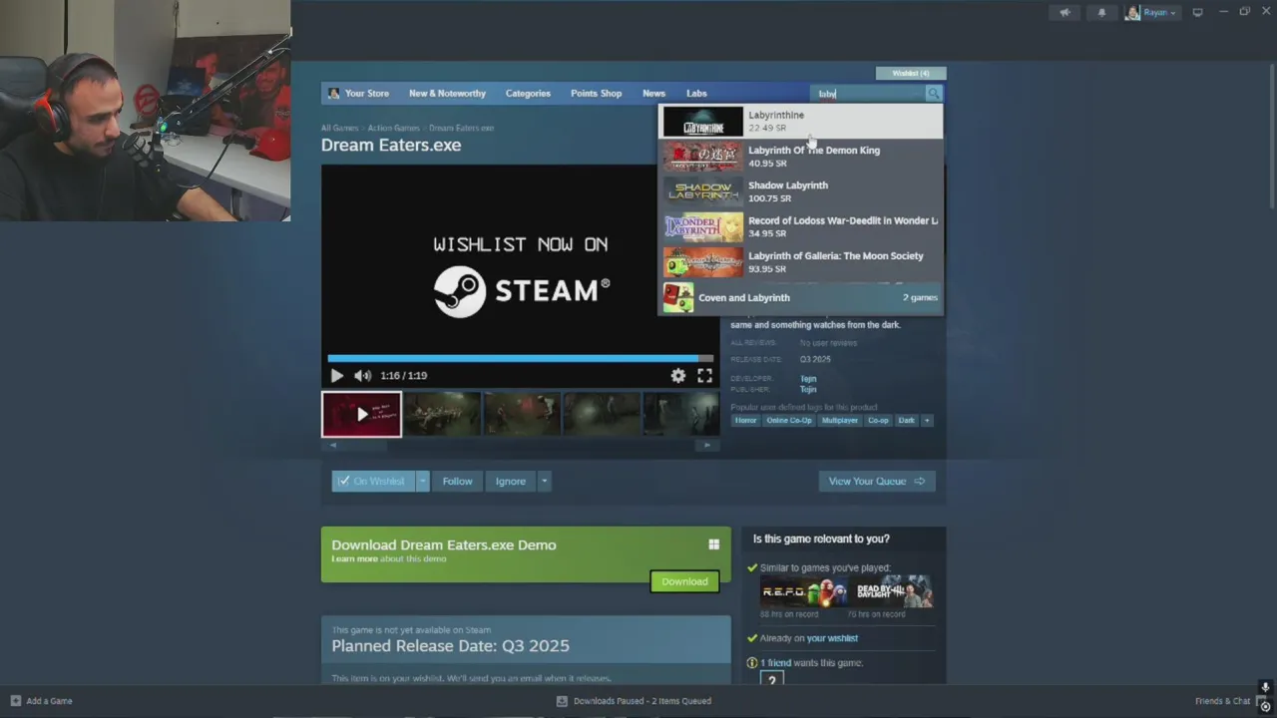Select the second screenshot thumbnail
The width and height of the screenshot is (1277, 718).
coord(442,414)
